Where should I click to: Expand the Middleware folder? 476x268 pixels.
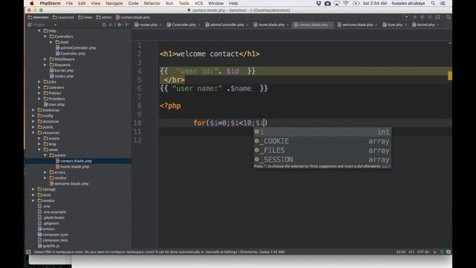pos(45,59)
